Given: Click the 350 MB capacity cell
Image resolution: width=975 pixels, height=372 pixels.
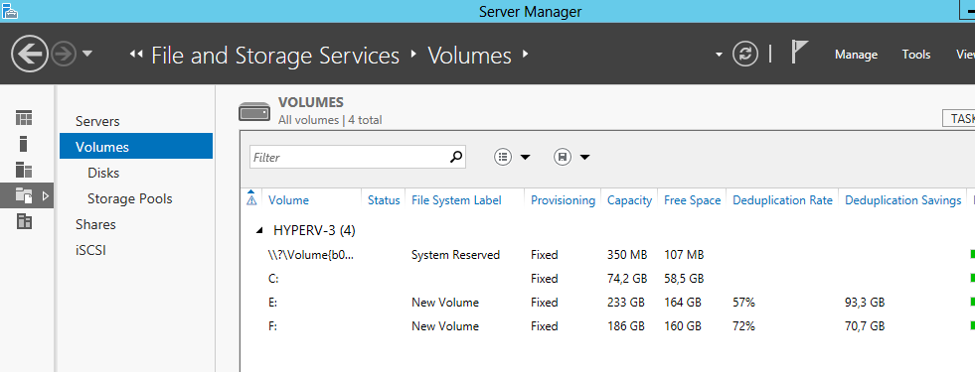Looking at the screenshot, I should pyautogui.click(x=627, y=255).
